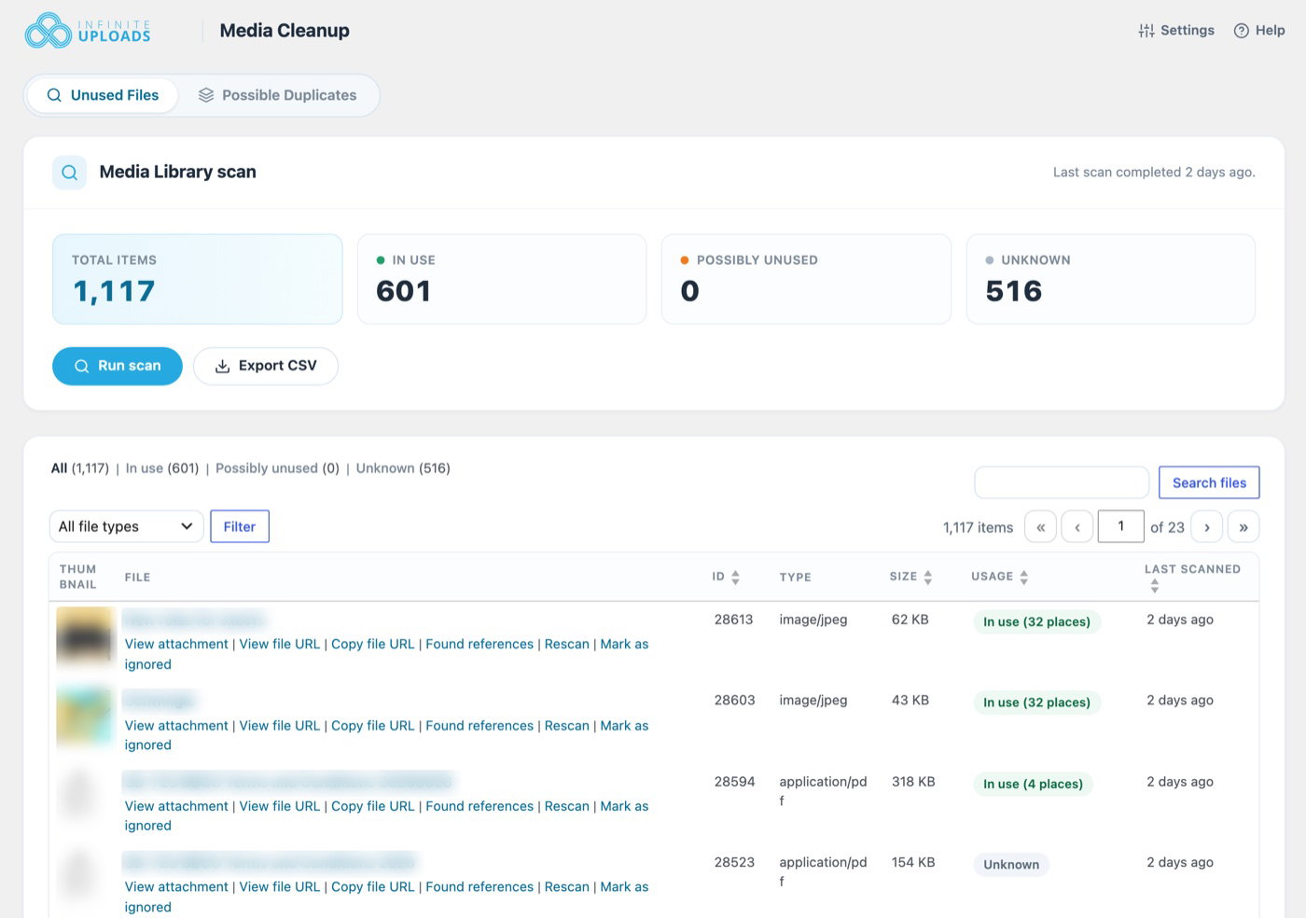Viewport: 1306px width, 918px height.
Task: Open the All file types dropdown
Action: 127,526
